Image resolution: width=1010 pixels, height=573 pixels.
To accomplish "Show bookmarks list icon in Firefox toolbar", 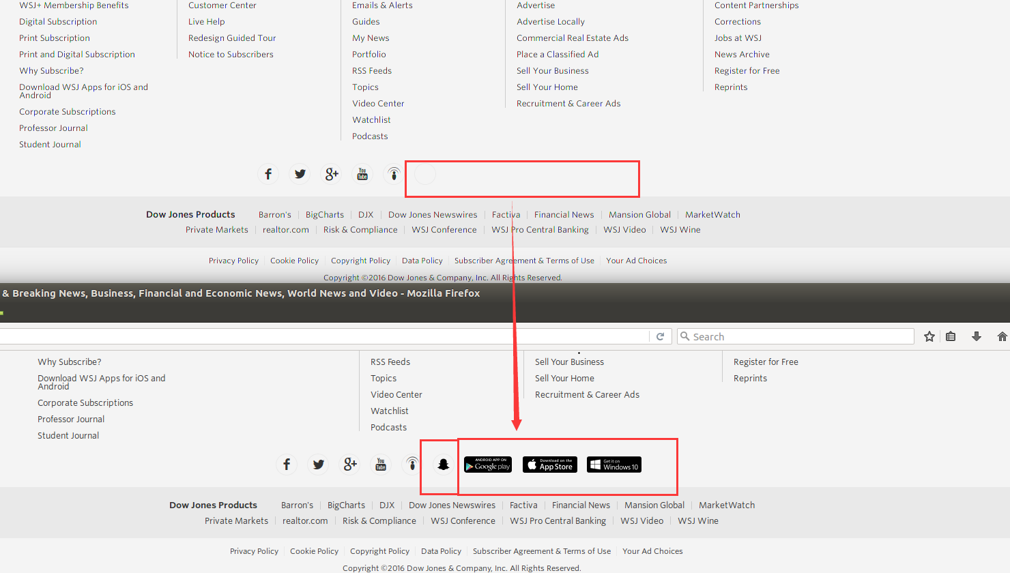I will [x=951, y=336].
